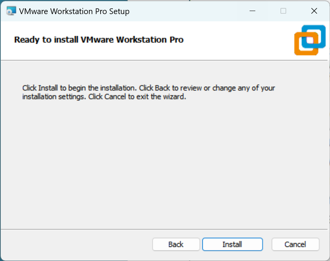Minimize the VMware setup window
Screen dimensions: 330x261
click(252, 11)
